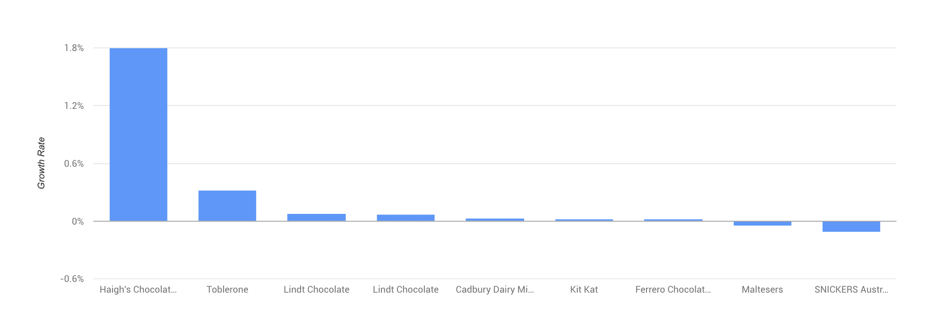The width and height of the screenshot is (947, 315).
Task: Click the thin Kit Kat bar
Action: 584,220
